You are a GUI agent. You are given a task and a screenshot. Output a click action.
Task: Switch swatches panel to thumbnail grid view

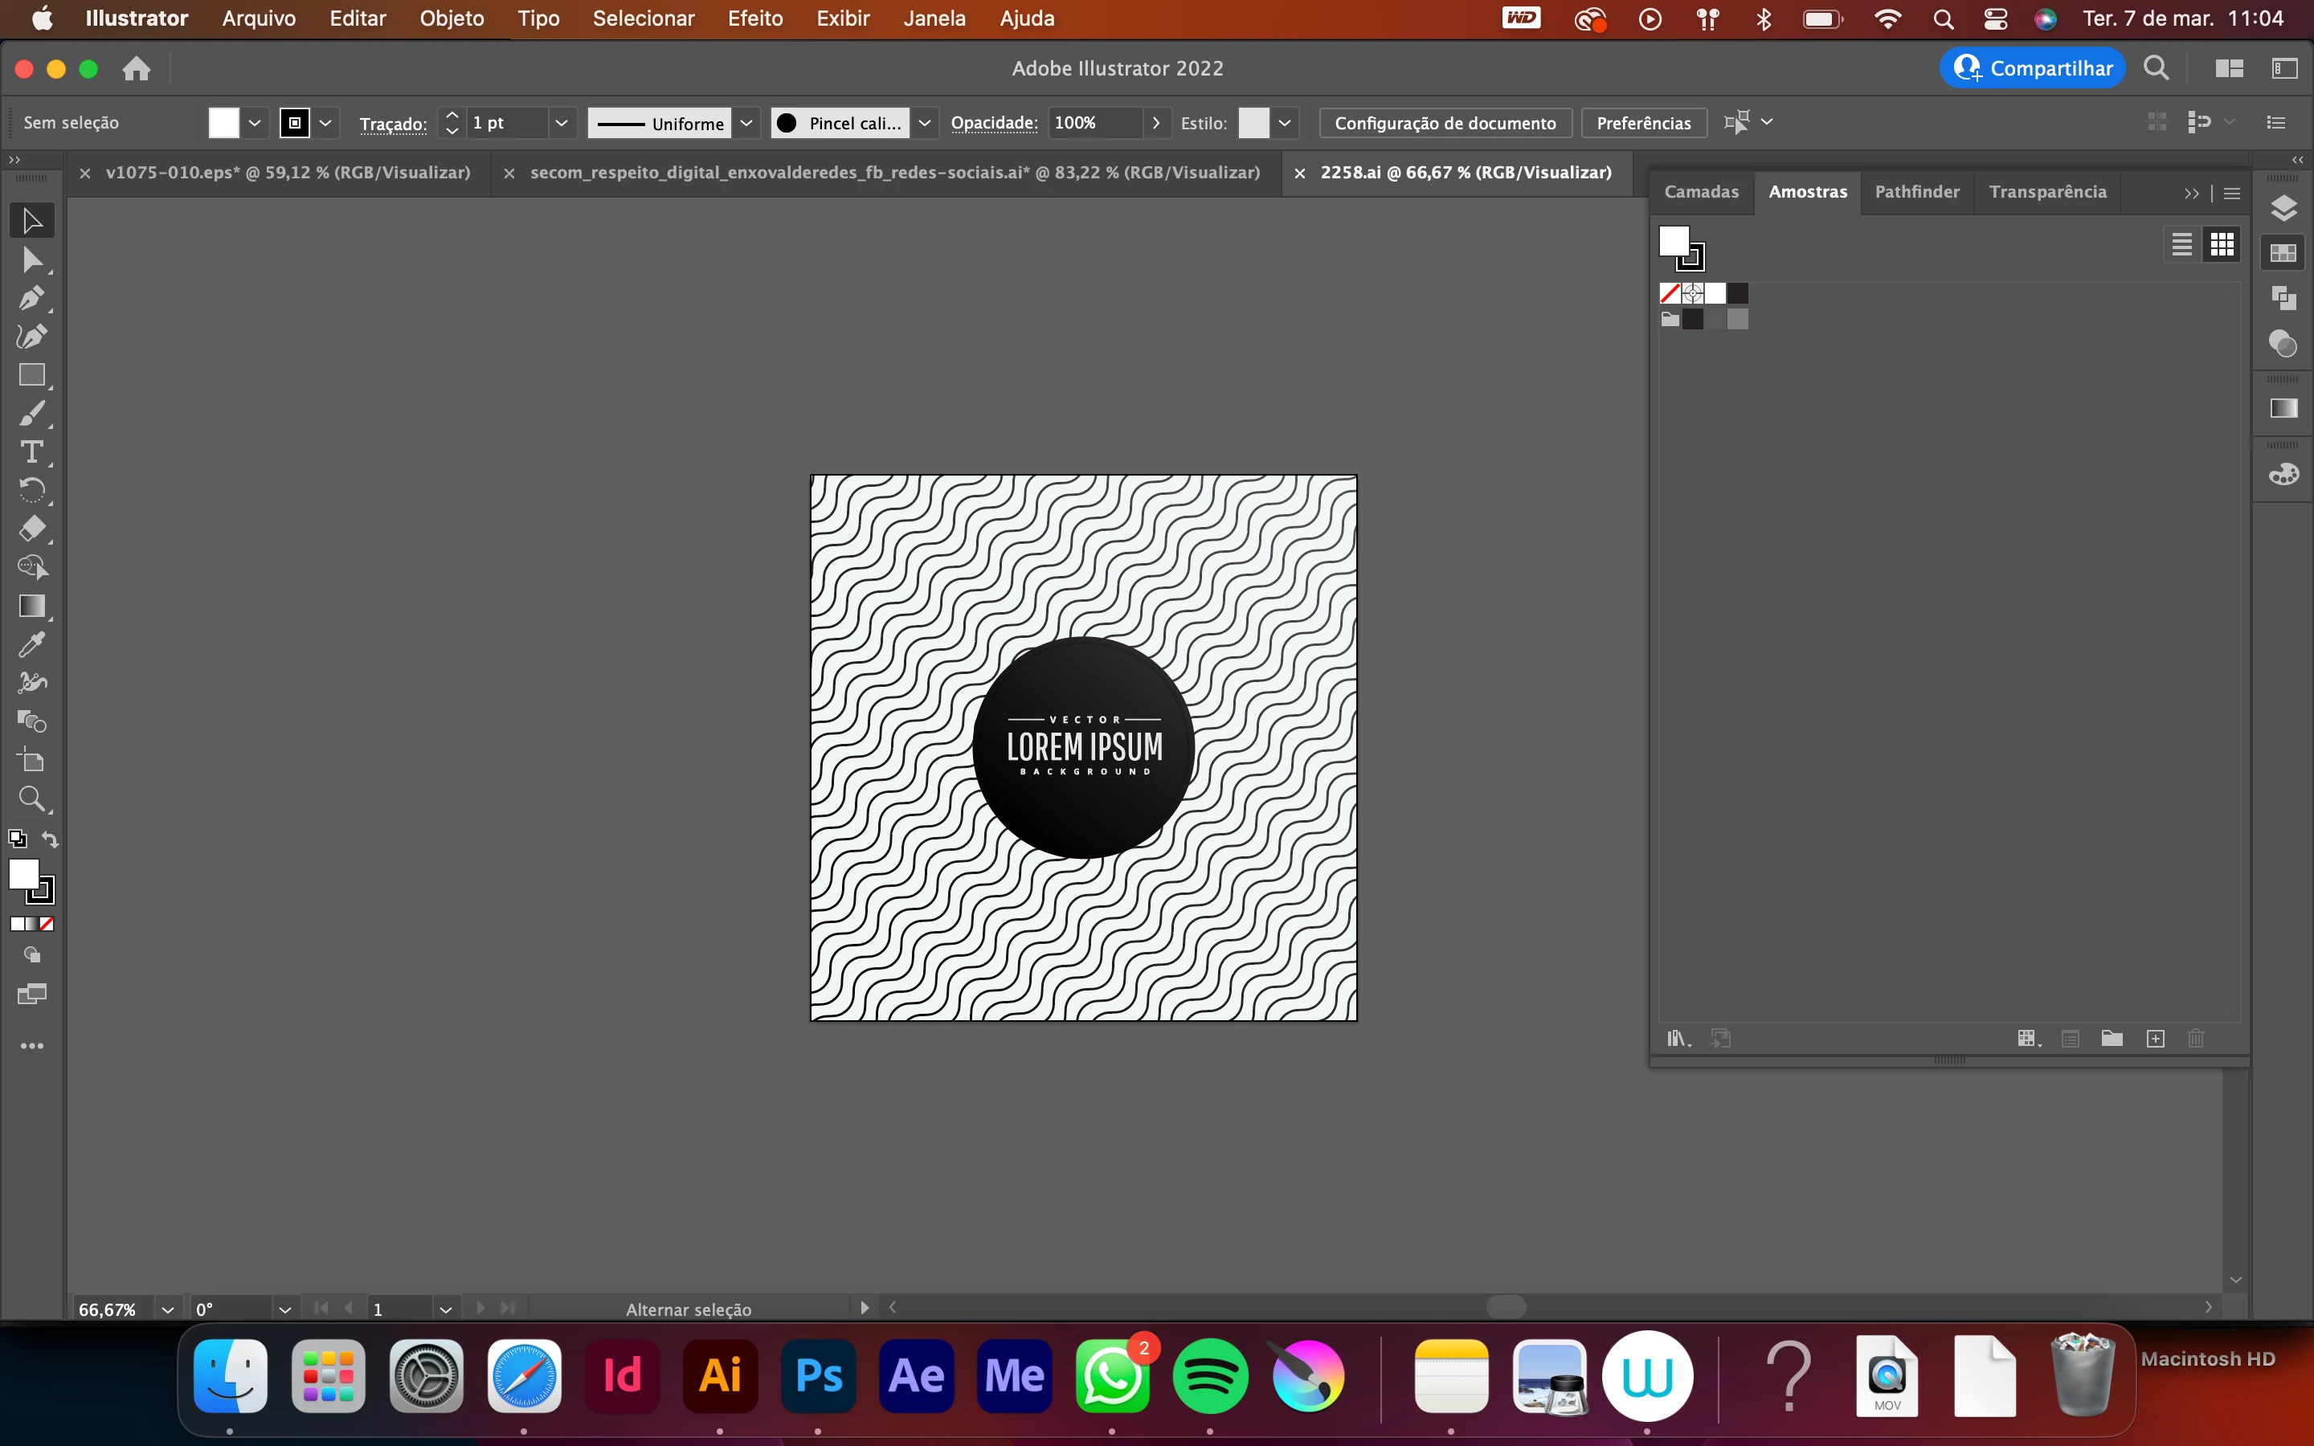[x=2222, y=245]
